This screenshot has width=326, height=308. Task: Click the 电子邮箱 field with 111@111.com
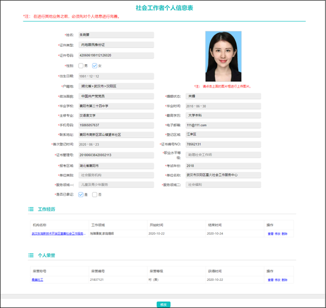point(223,125)
